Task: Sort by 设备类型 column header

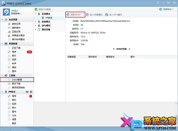Action: click(x=76, y=57)
